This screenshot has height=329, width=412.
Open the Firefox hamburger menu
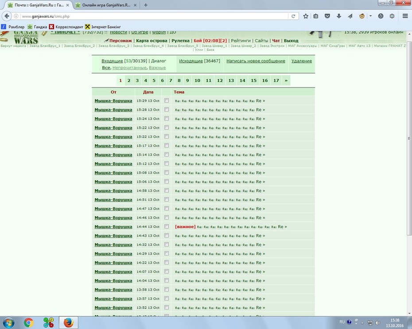click(x=405, y=16)
